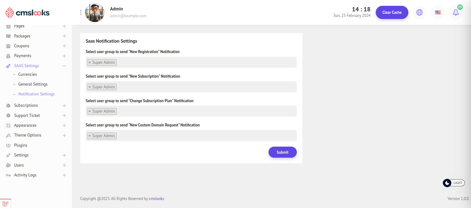This screenshot has height=208, width=471.
Task: Remove Super Admin from New Custom Domain Request
Action: [x=89, y=136]
